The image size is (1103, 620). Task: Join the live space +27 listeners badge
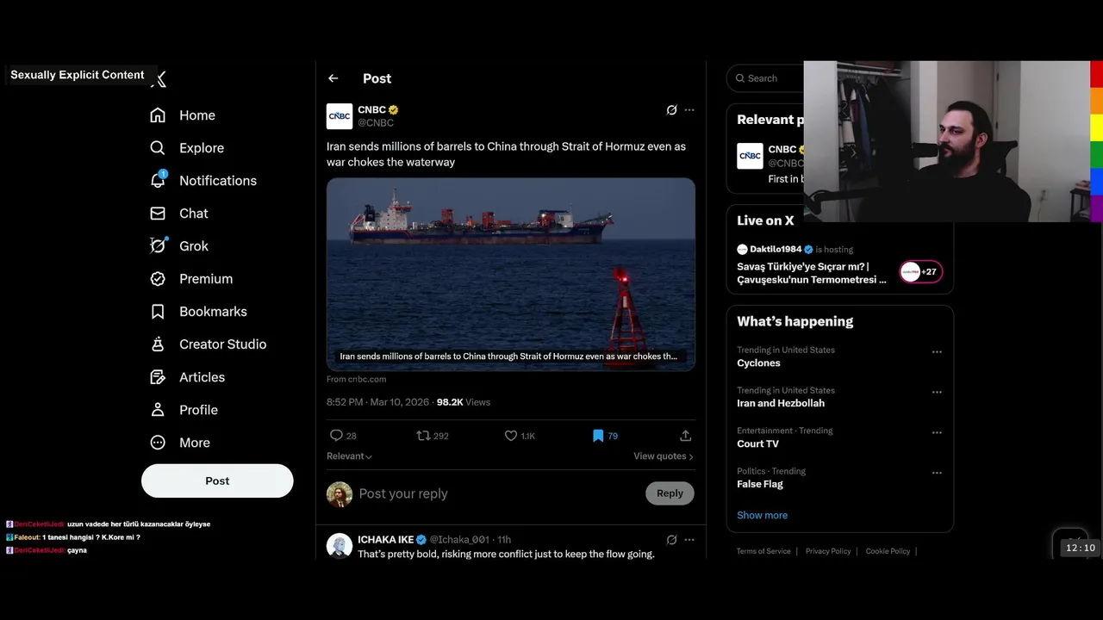point(921,272)
